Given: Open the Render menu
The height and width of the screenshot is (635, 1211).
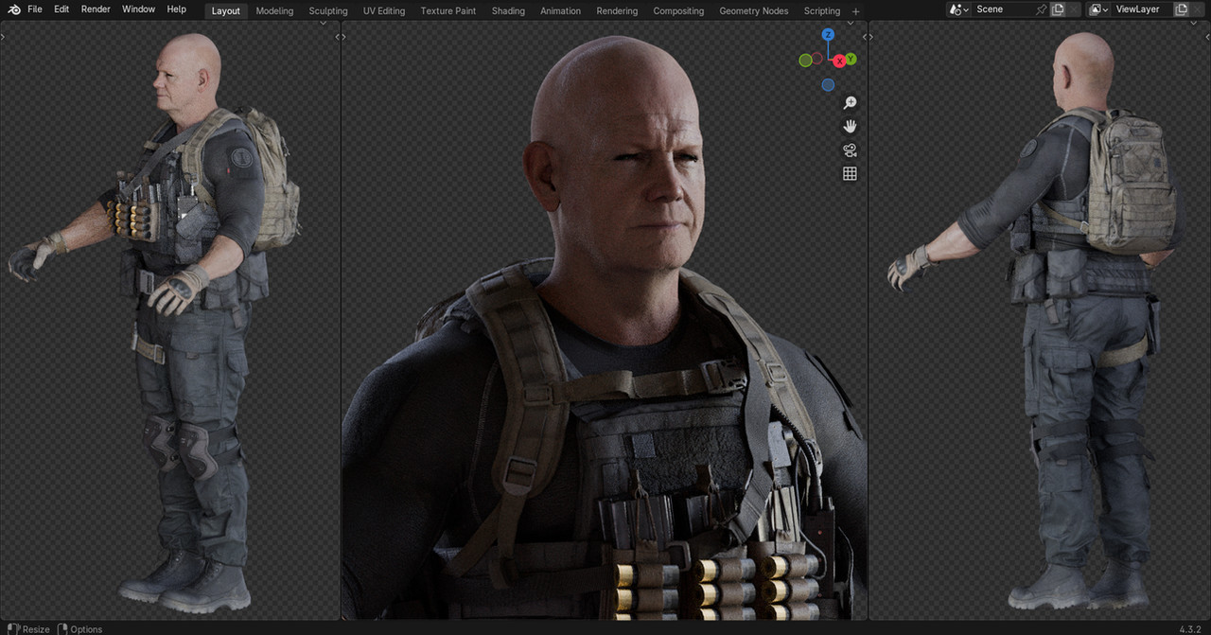Looking at the screenshot, I should pyautogui.click(x=96, y=9).
